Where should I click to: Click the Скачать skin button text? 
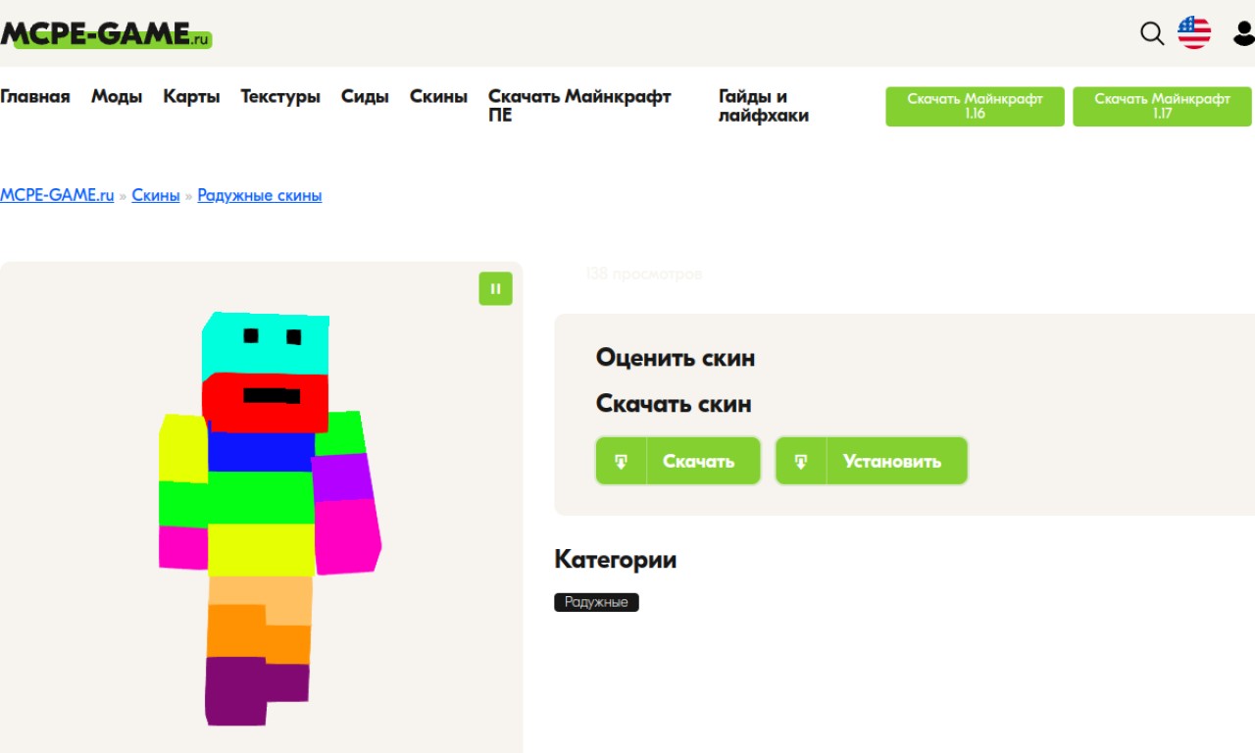(698, 461)
